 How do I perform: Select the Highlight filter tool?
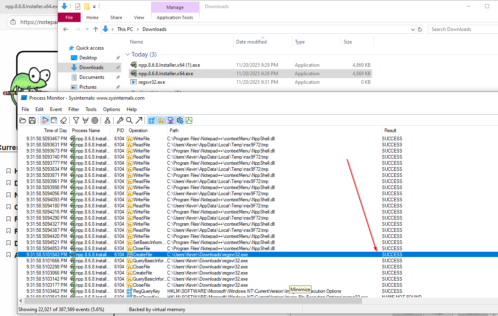(86, 120)
